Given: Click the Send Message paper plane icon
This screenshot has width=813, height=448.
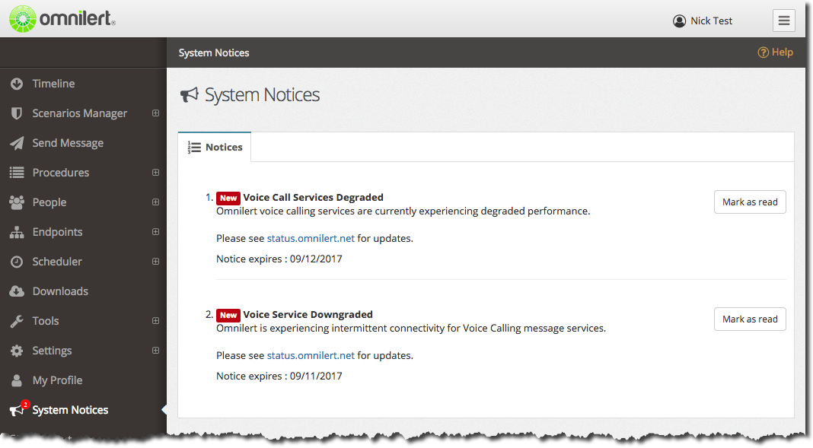Looking at the screenshot, I should coord(17,143).
